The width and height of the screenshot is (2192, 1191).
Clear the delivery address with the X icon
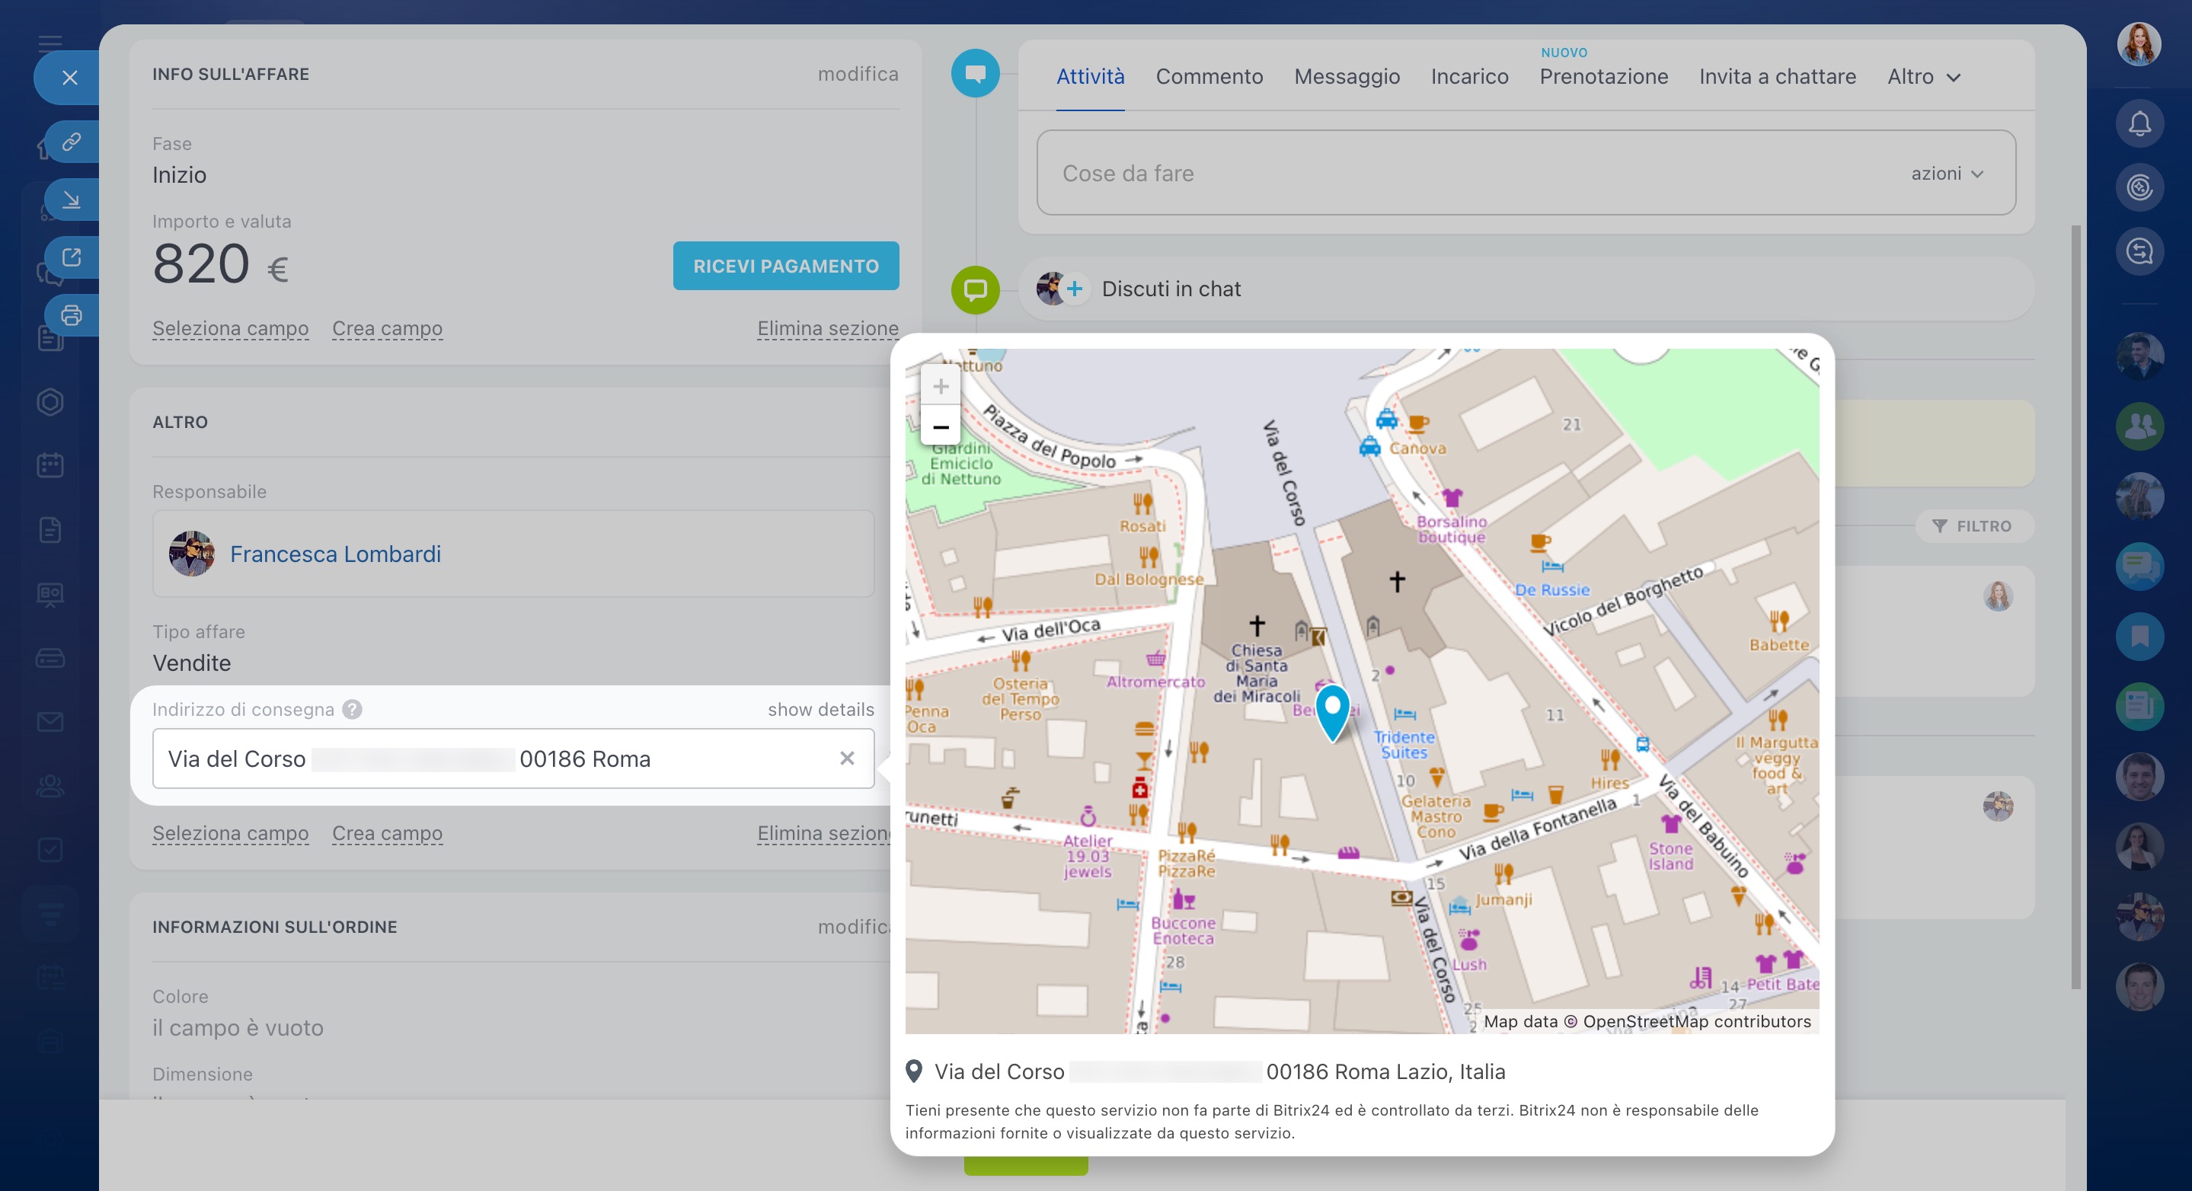pos(847,758)
